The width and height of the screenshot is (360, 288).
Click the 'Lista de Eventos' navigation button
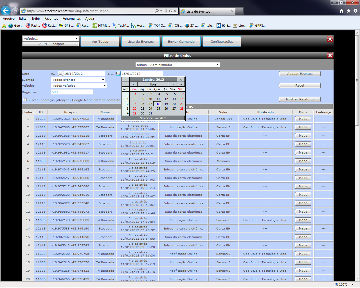point(140,41)
